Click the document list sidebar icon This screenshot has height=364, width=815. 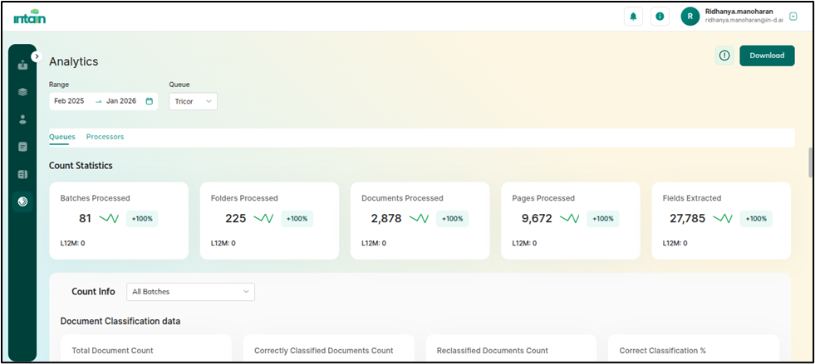(x=22, y=147)
